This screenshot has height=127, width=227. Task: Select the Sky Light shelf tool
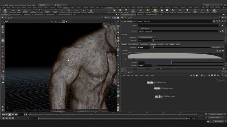pyautogui.click(x=162, y=11)
